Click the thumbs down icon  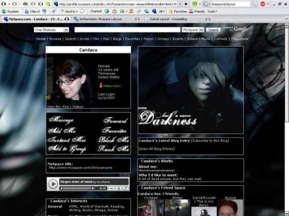click(44, 11)
